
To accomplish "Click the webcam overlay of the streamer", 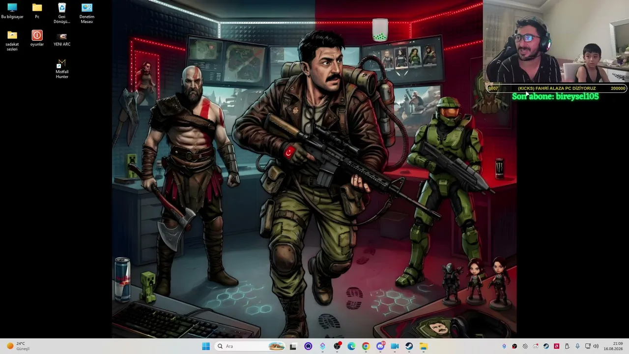I will (556, 41).
